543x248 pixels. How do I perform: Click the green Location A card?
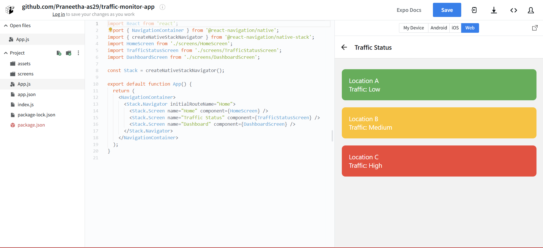coord(439,85)
